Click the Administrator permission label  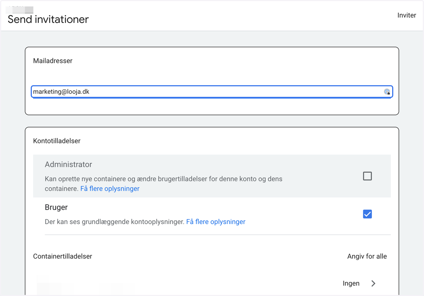pos(69,165)
